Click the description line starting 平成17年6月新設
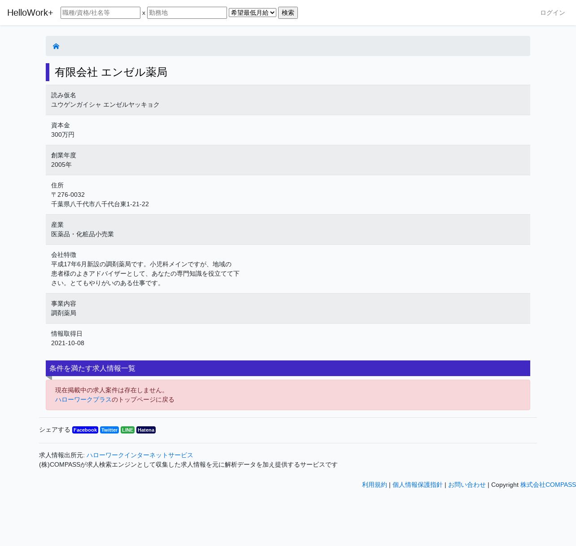The height and width of the screenshot is (546, 576). click(141, 264)
